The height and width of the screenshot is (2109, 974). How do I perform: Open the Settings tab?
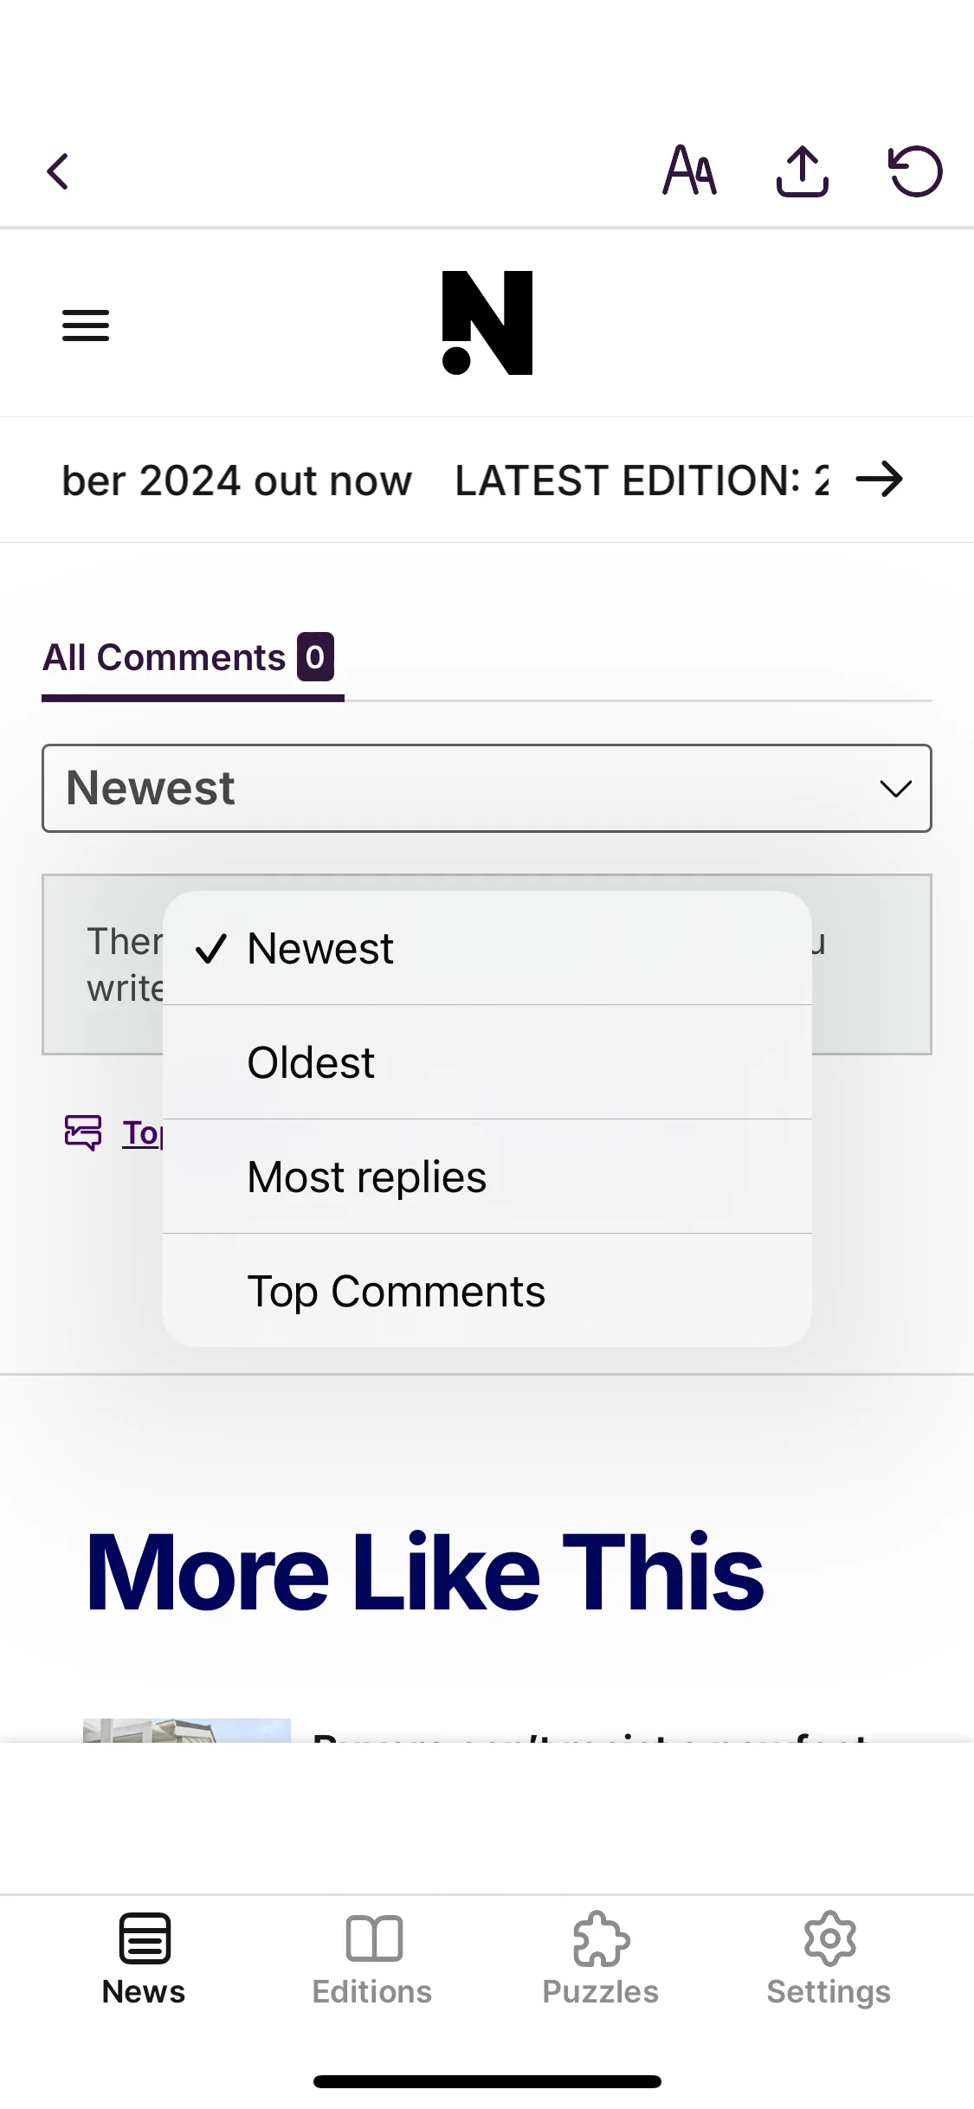(829, 1959)
